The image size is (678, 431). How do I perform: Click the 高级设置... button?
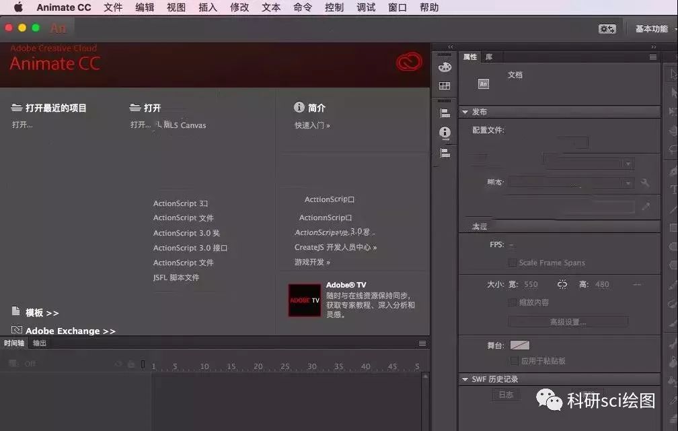[568, 322]
